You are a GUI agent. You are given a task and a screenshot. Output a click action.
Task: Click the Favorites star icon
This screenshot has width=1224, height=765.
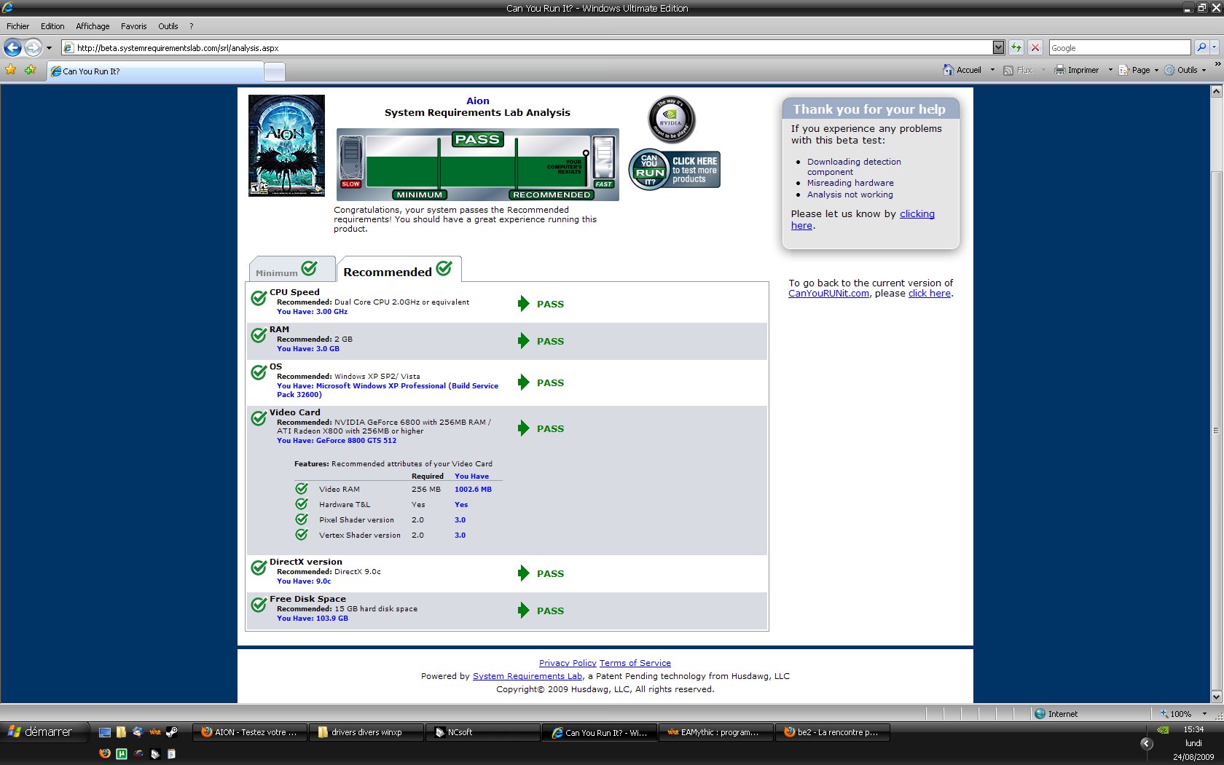click(x=11, y=70)
